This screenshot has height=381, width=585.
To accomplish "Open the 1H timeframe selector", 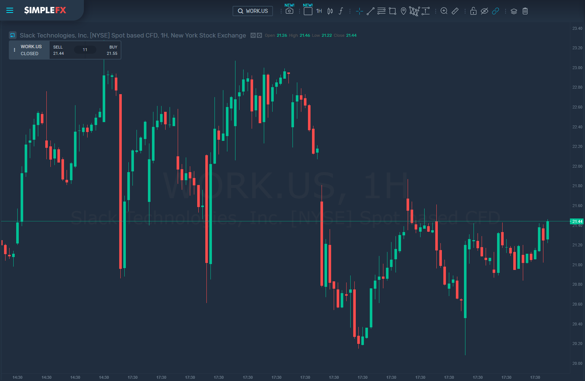I will 319,11.
